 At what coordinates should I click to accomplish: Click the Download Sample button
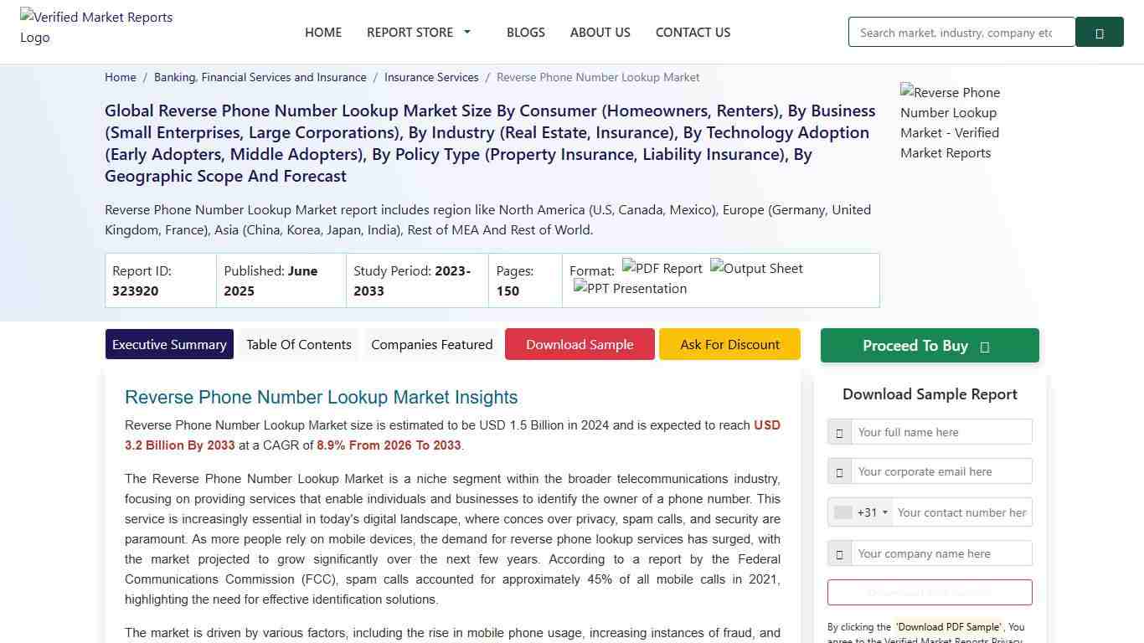click(x=580, y=344)
